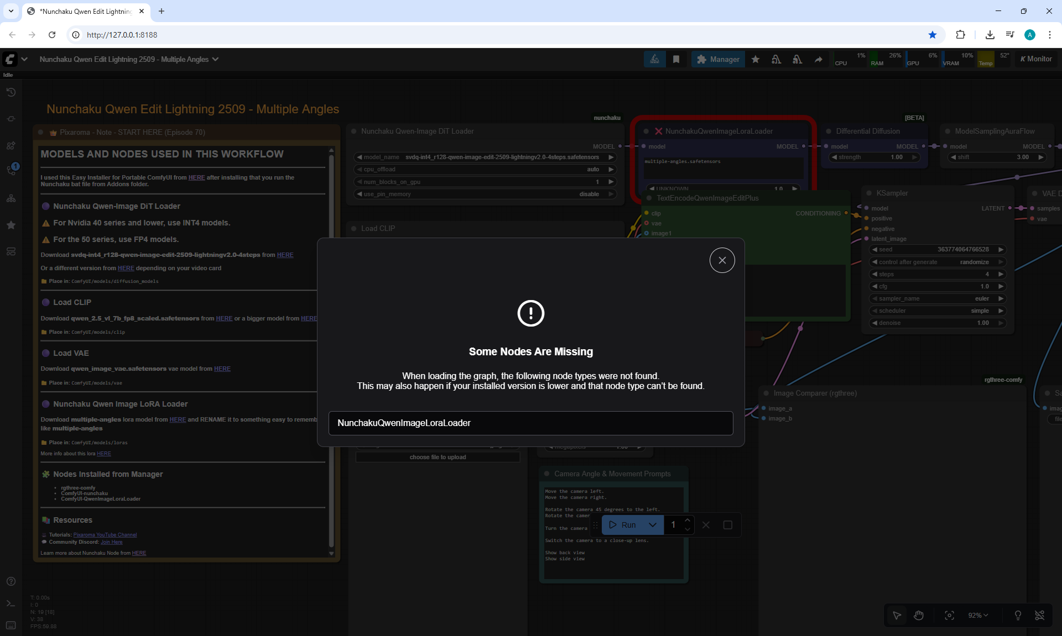Click the bookmark icon in top toolbar

click(x=676, y=59)
